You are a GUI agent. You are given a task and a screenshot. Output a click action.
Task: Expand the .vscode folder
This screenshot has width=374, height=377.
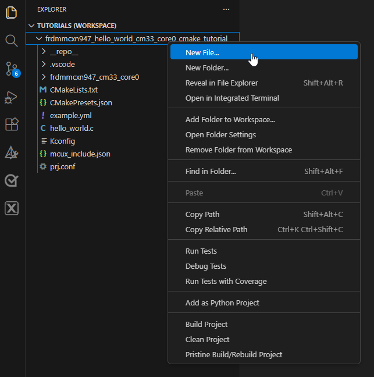point(44,64)
